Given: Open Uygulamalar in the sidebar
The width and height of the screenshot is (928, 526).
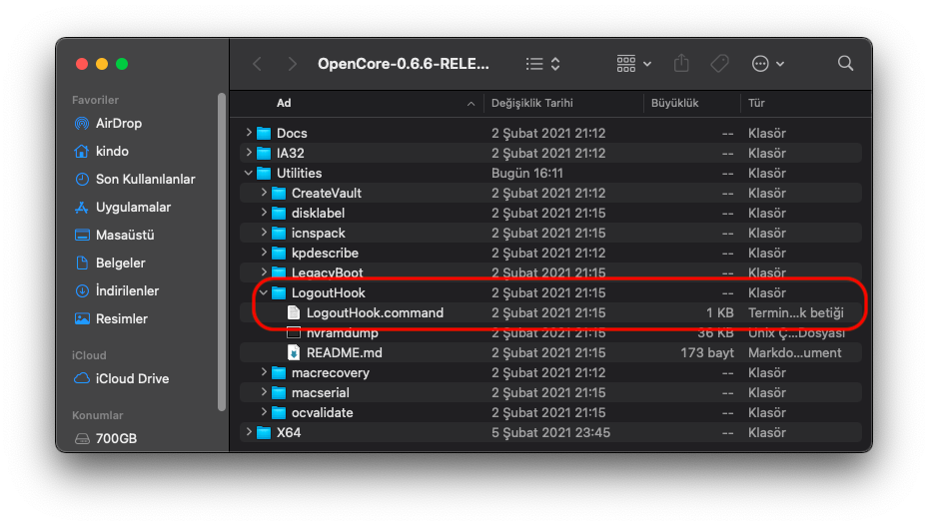Looking at the screenshot, I should tap(133, 208).
